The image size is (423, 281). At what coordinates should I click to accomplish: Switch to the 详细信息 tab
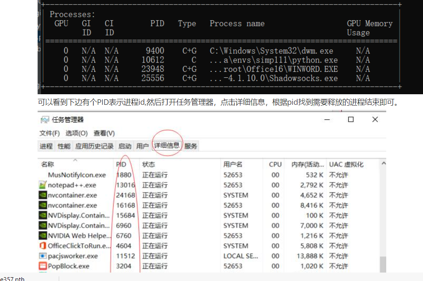click(166, 146)
